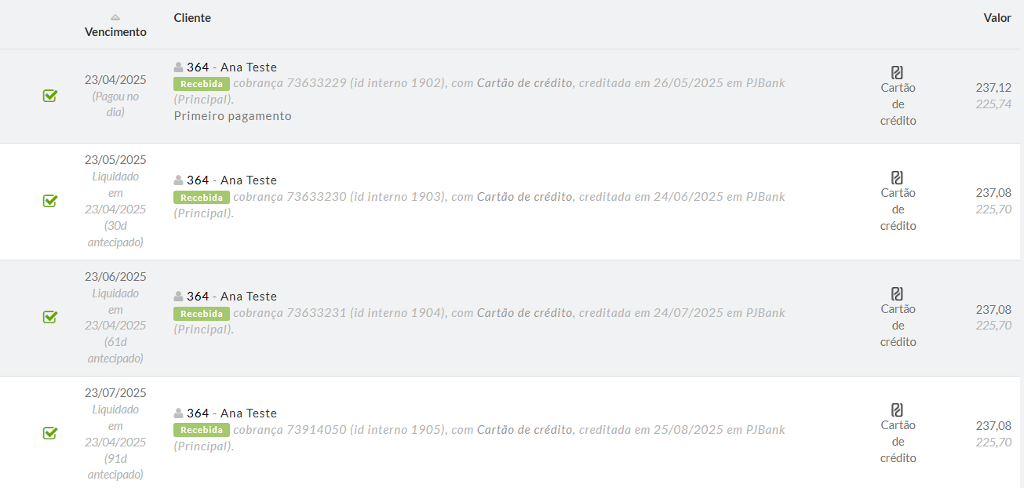The width and height of the screenshot is (1024, 488).
Task: Click Recebida badge for cobrança 73914050
Action: click(x=202, y=430)
